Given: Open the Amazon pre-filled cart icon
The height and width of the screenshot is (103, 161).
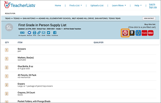Looking at the screenshot, I should [132, 33].
